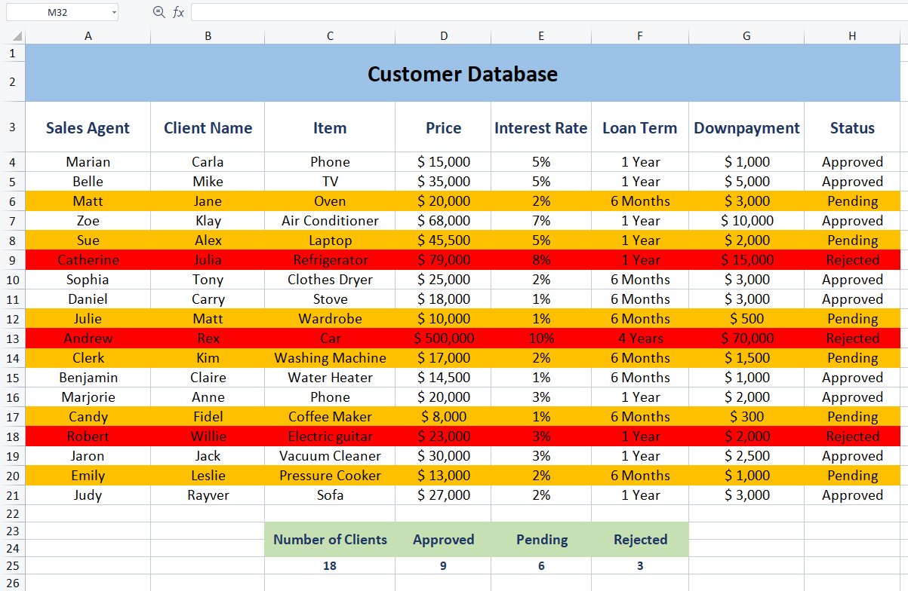908x591 pixels.
Task: Select column D header
Action: (x=443, y=36)
